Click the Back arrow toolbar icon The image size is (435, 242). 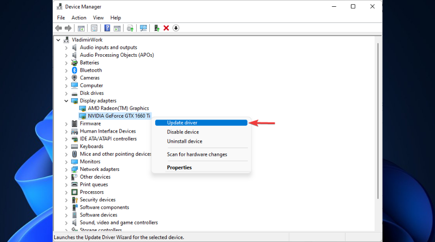click(58, 28)
